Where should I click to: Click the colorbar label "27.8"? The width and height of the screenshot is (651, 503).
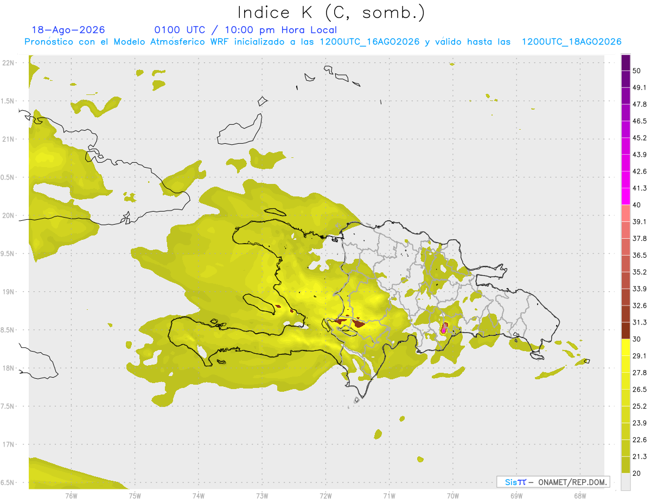pyautogui.click(x=640, y=373)
